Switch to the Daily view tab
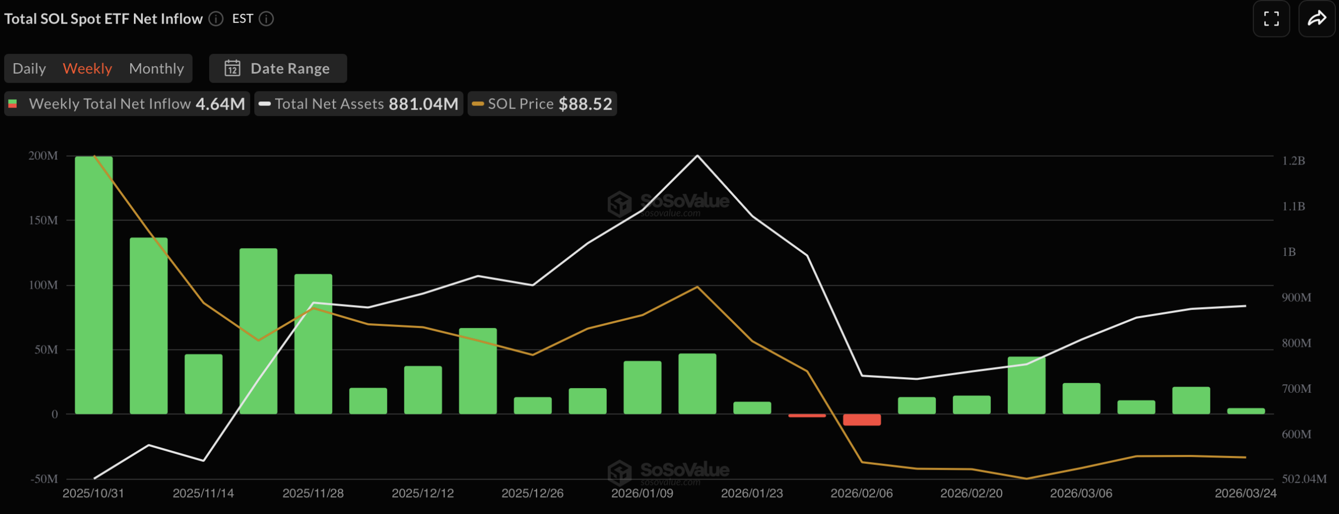The image size is (1339, 514). (29, 68)
